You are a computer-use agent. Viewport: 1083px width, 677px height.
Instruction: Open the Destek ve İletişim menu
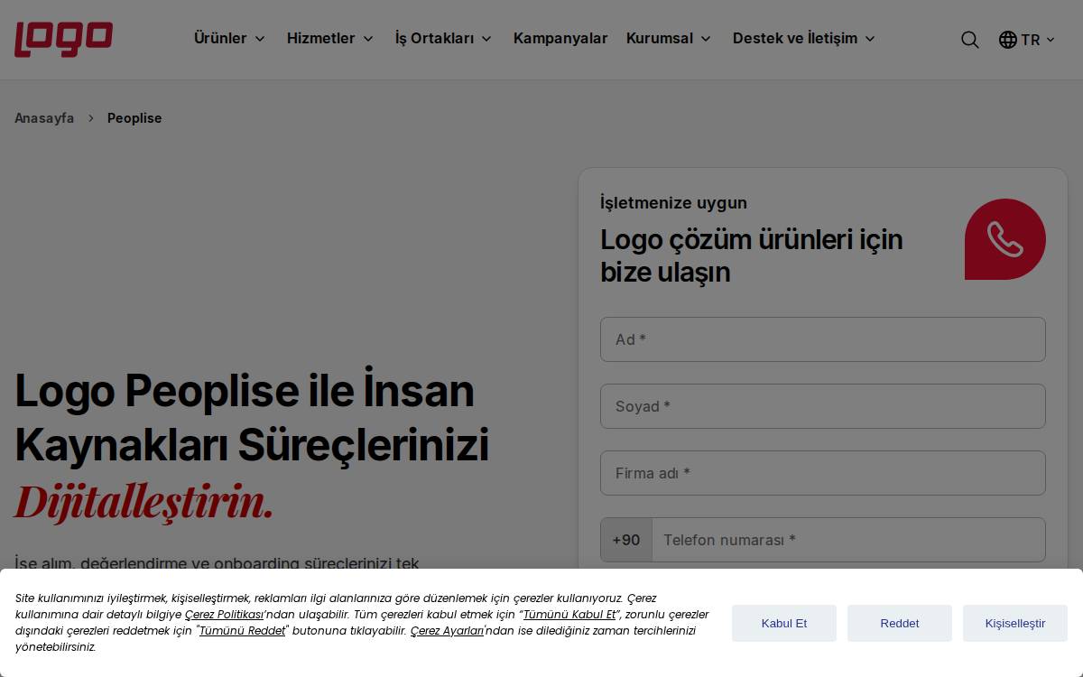coord(795,38)
